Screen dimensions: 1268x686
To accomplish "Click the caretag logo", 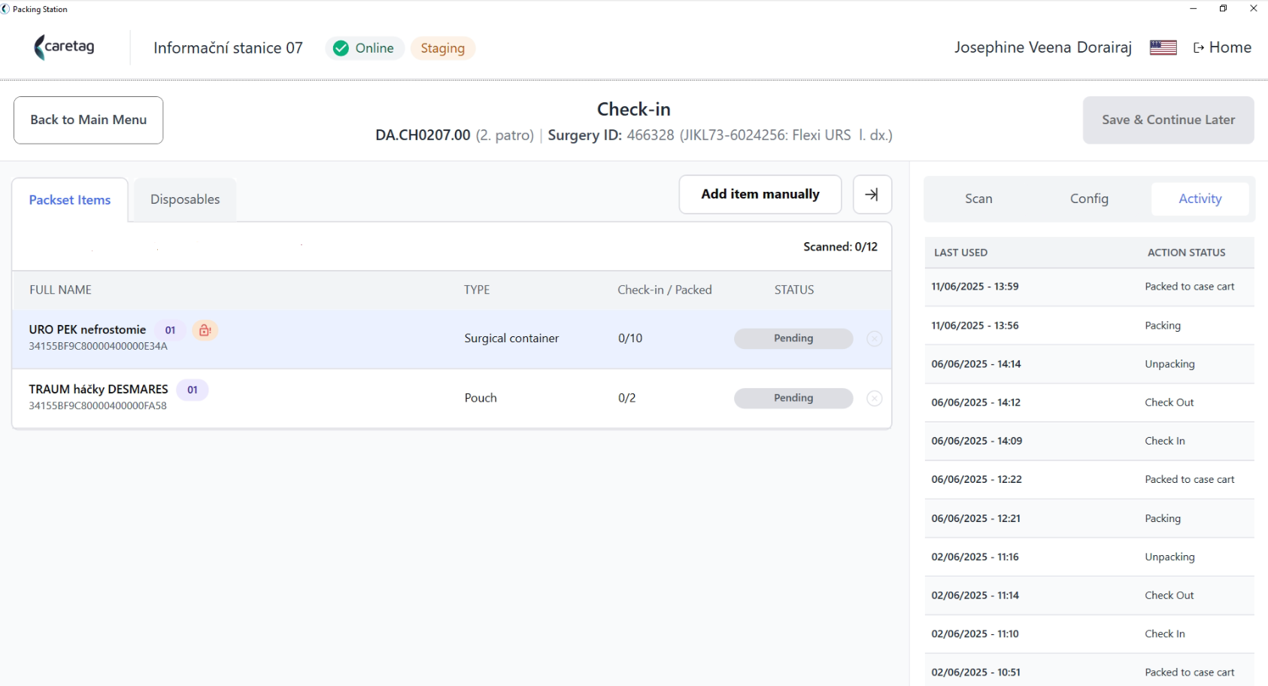I will pyautogui.click(x=65, y=47).
